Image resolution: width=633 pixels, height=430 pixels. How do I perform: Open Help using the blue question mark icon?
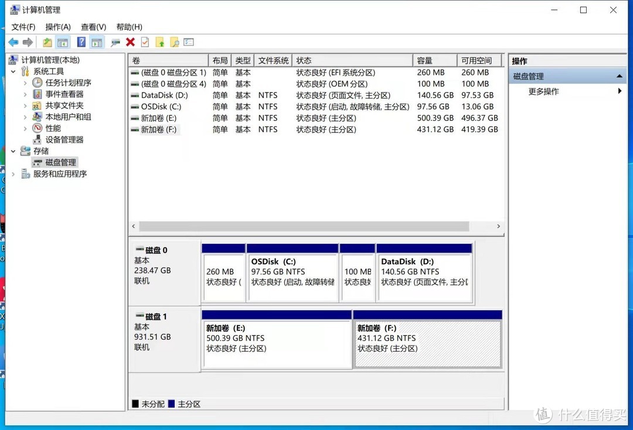81,42
